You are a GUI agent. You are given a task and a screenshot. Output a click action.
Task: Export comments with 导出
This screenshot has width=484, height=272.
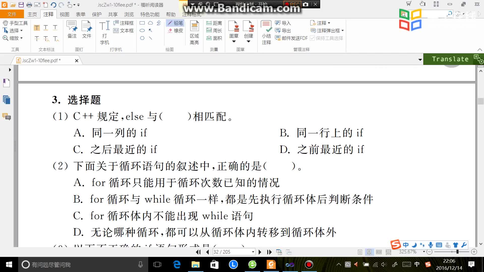point(283,31)
